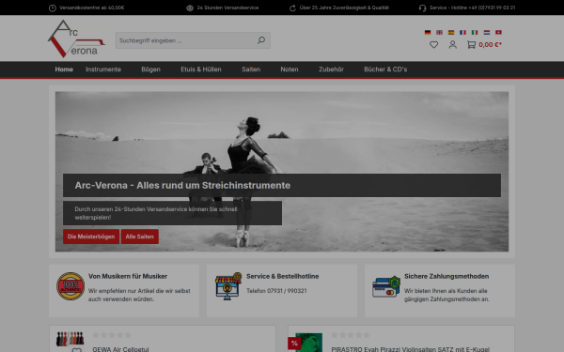The image size is (564, 352).
Task: Click the clock icon beside Versandkostenfrei
Action: point(53,8)
